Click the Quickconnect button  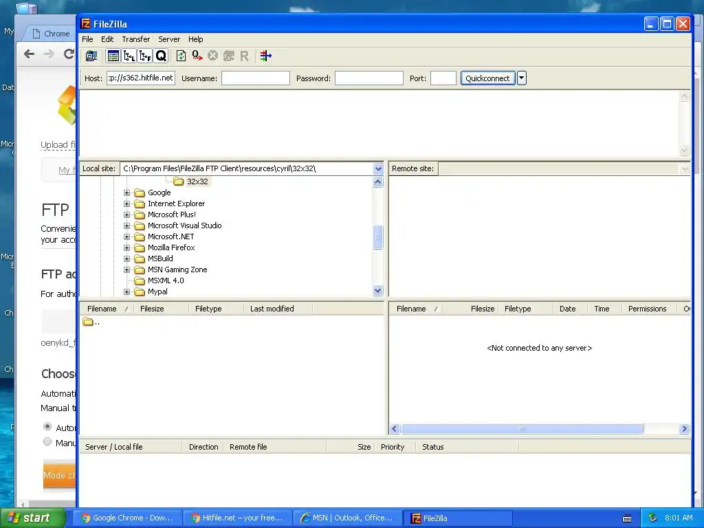point(487,78)
